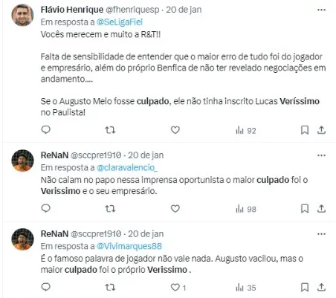The image size is (336, 298).
Task: Bookmark Flávio Henrique's tweet
Action: click(305, 130)
